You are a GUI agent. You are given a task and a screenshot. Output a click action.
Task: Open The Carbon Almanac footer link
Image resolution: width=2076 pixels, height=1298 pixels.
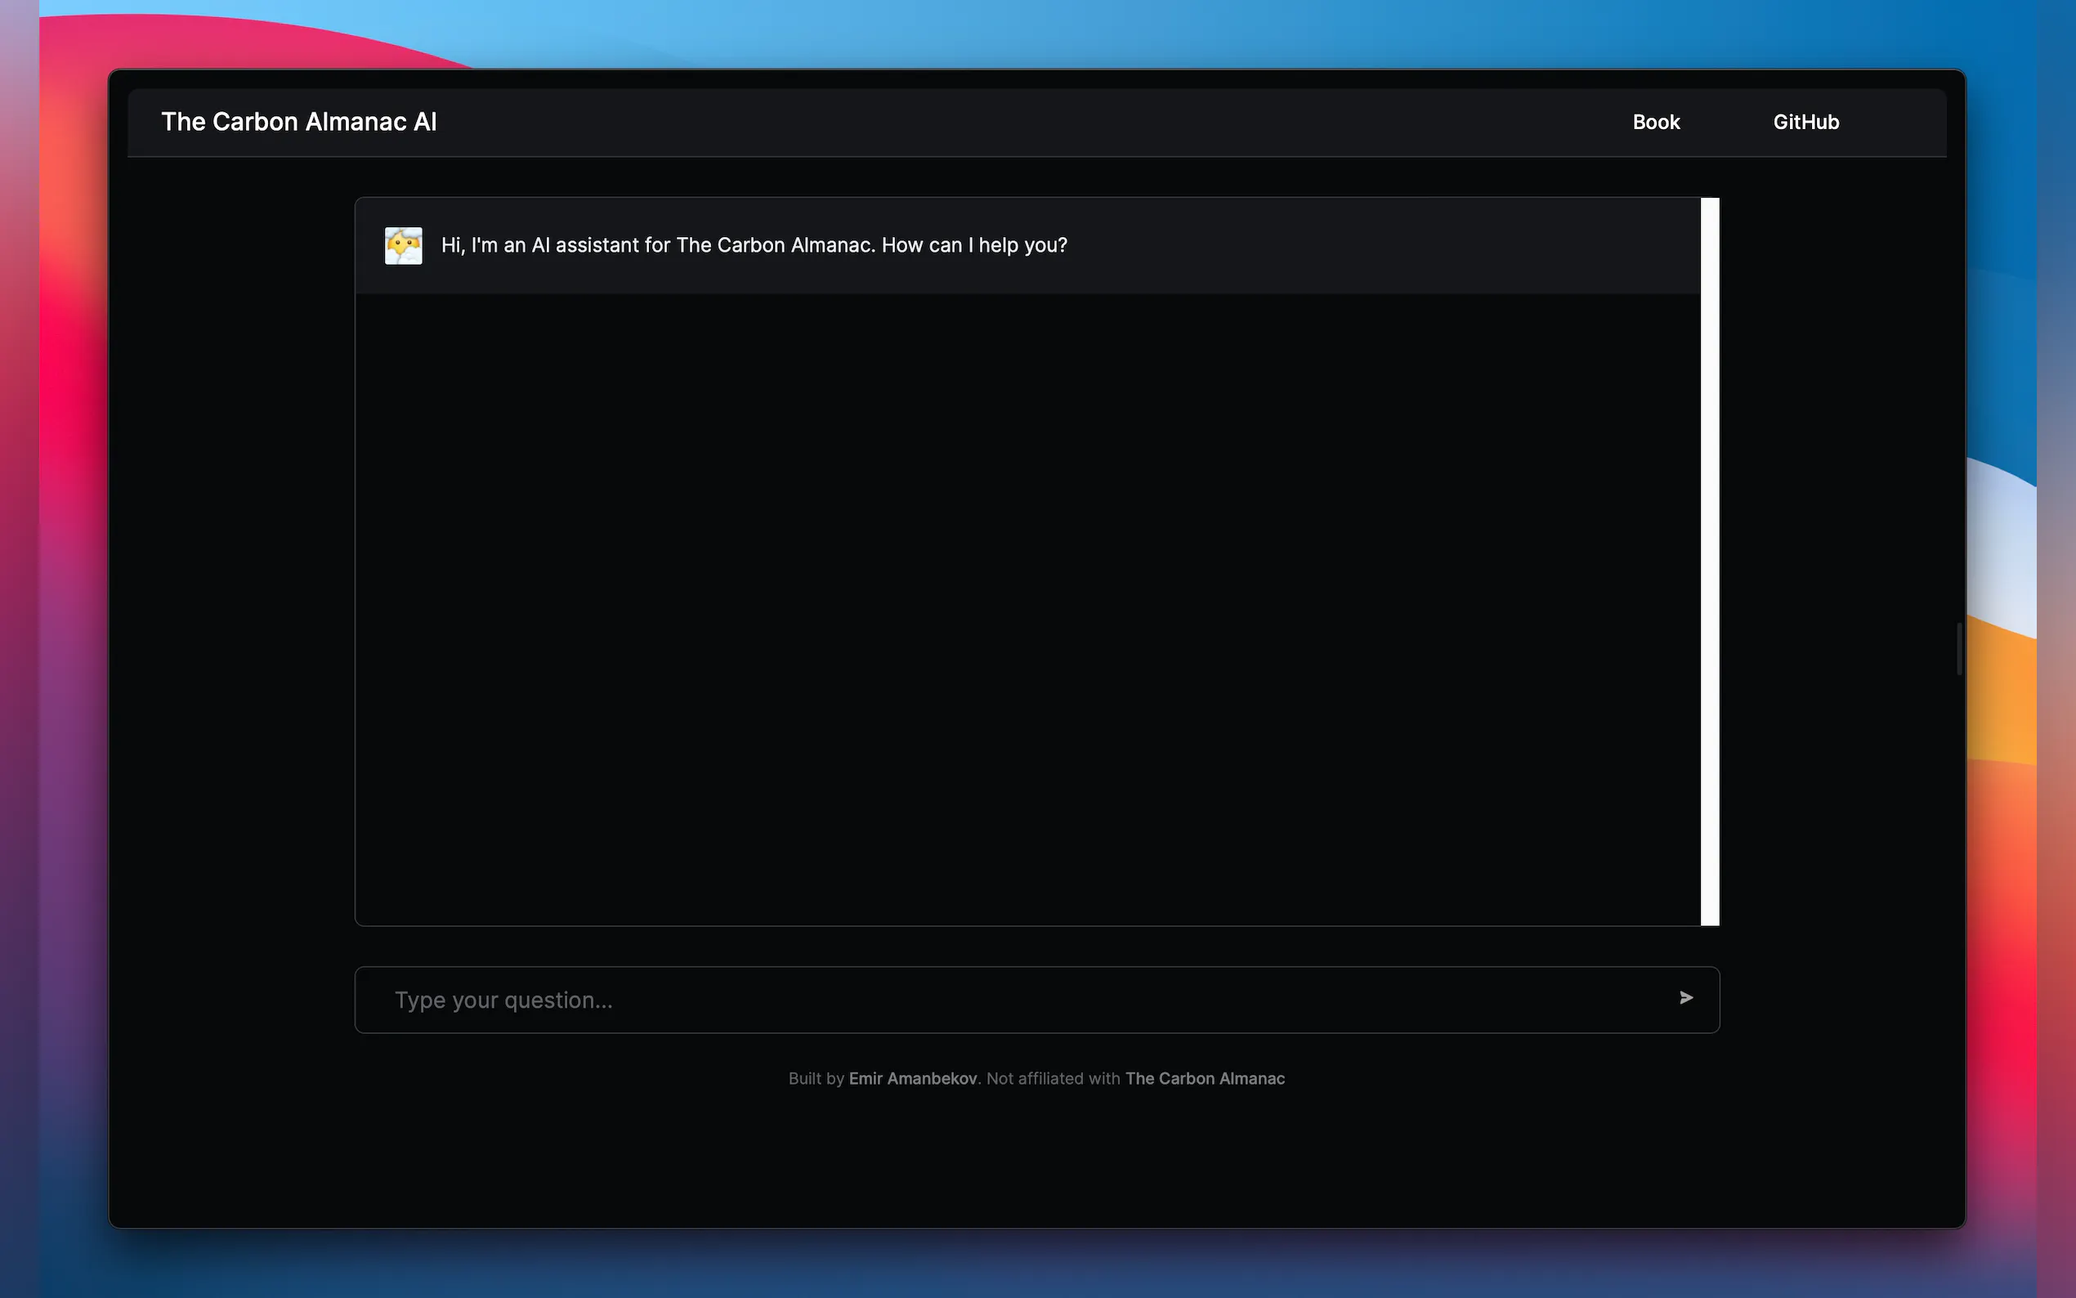click(x=1204, y=1078)
